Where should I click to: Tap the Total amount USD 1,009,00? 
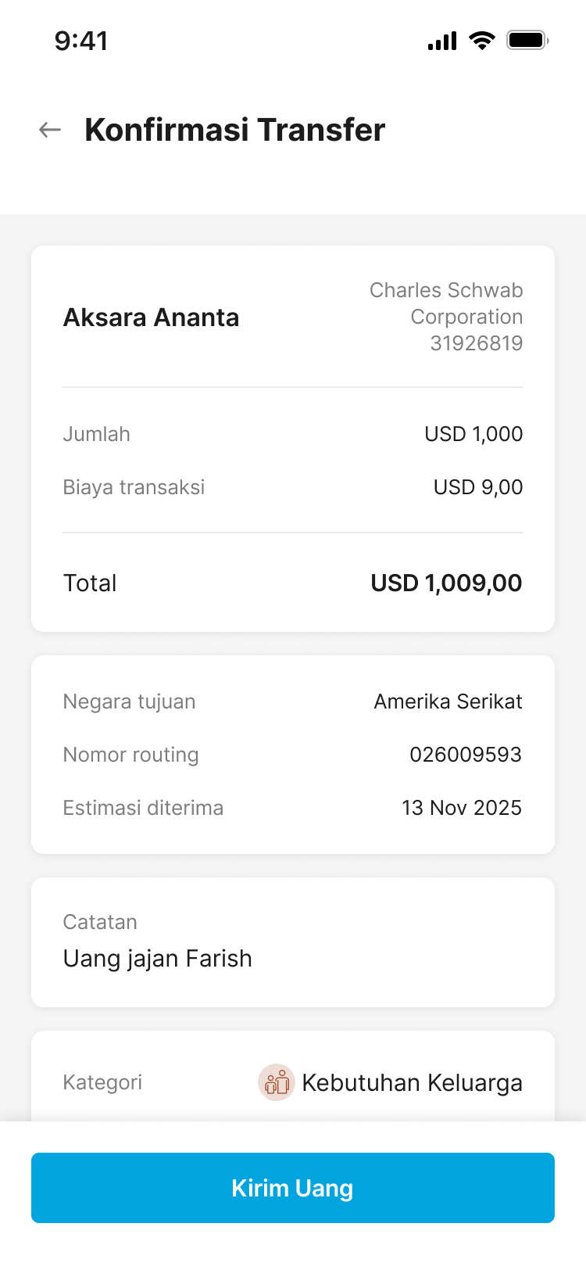click(446, 583)
